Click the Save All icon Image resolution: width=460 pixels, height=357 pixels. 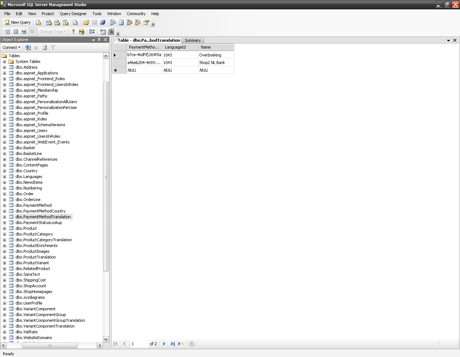coord(103,22)
